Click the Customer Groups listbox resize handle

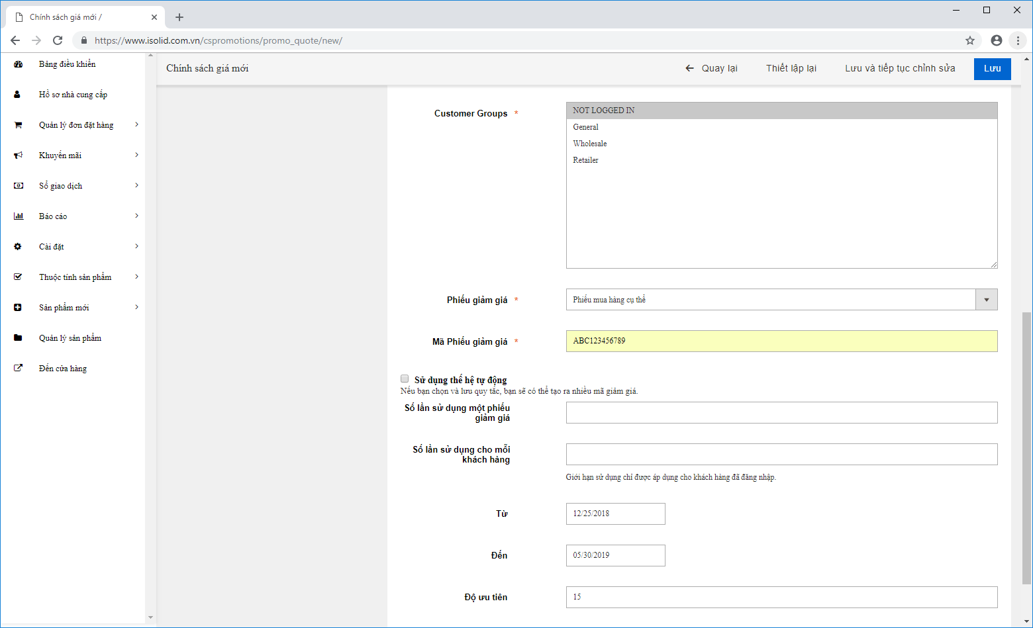click(x=994, y=265)
